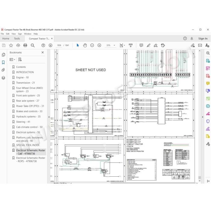Click the Zoom in plus icon

[x=99, y=45]
